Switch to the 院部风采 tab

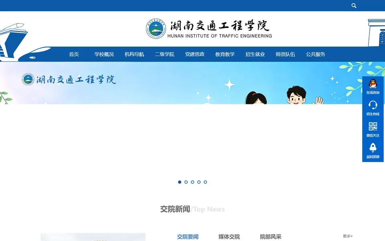pos(270,237)
